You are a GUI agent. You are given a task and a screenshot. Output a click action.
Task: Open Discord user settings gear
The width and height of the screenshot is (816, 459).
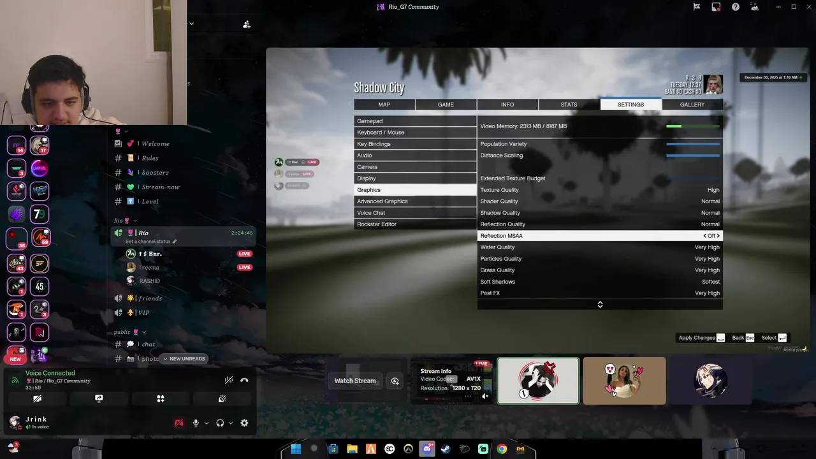(x=244, y=423)
